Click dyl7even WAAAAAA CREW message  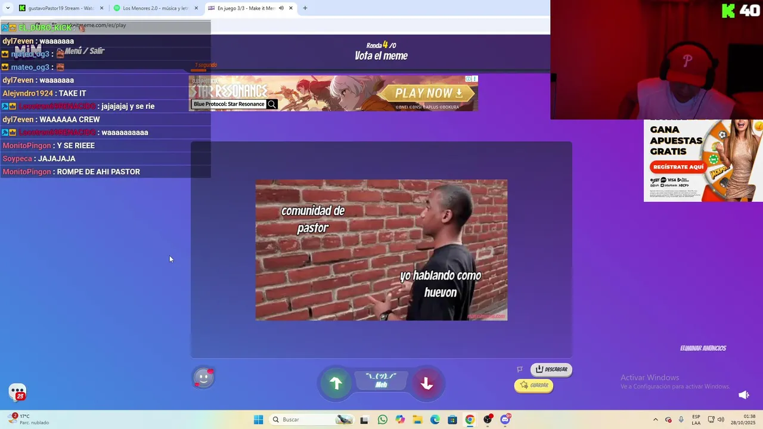pyautogui.click(x=51, y=119)
